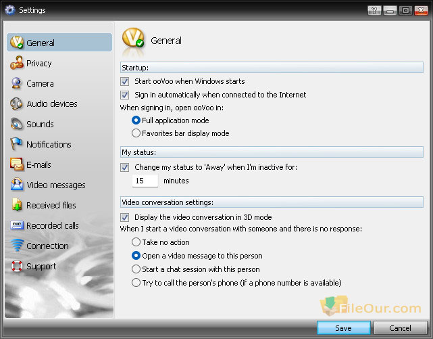Image resolution: width=433 pixels, height=339 pixels.
Task: Click the Recorded calls cassette icon
Action: pos(17,225)
